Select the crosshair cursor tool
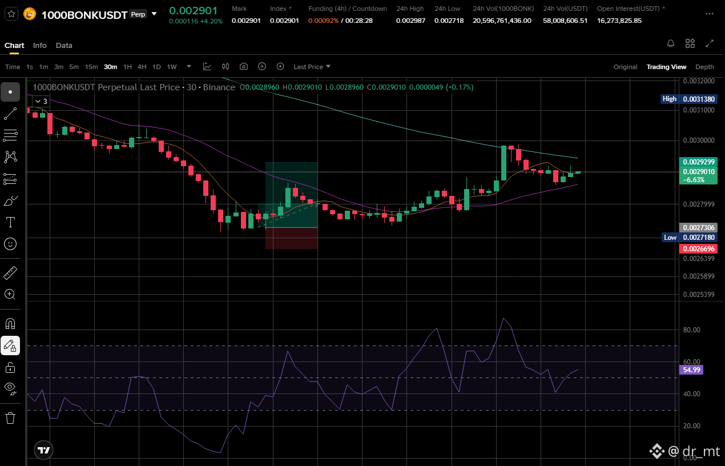The width and height of the screenshot is (725, 466). click(10, 92)
